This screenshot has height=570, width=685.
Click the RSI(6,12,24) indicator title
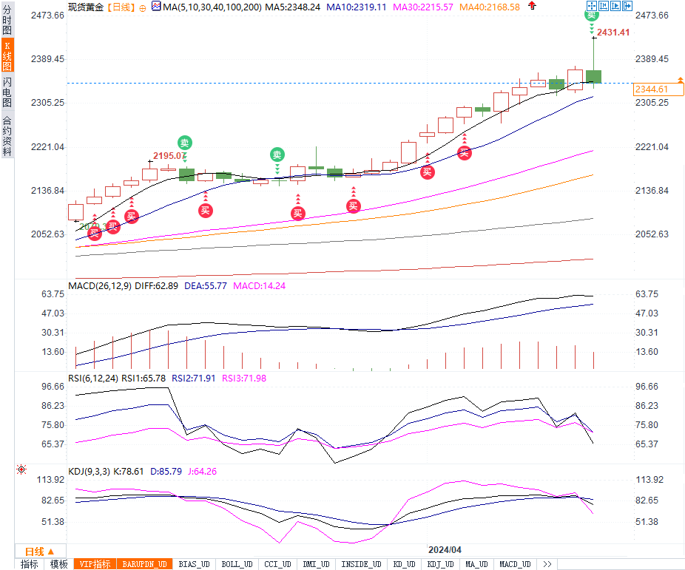pyautogui.click(x=93, y=379)
